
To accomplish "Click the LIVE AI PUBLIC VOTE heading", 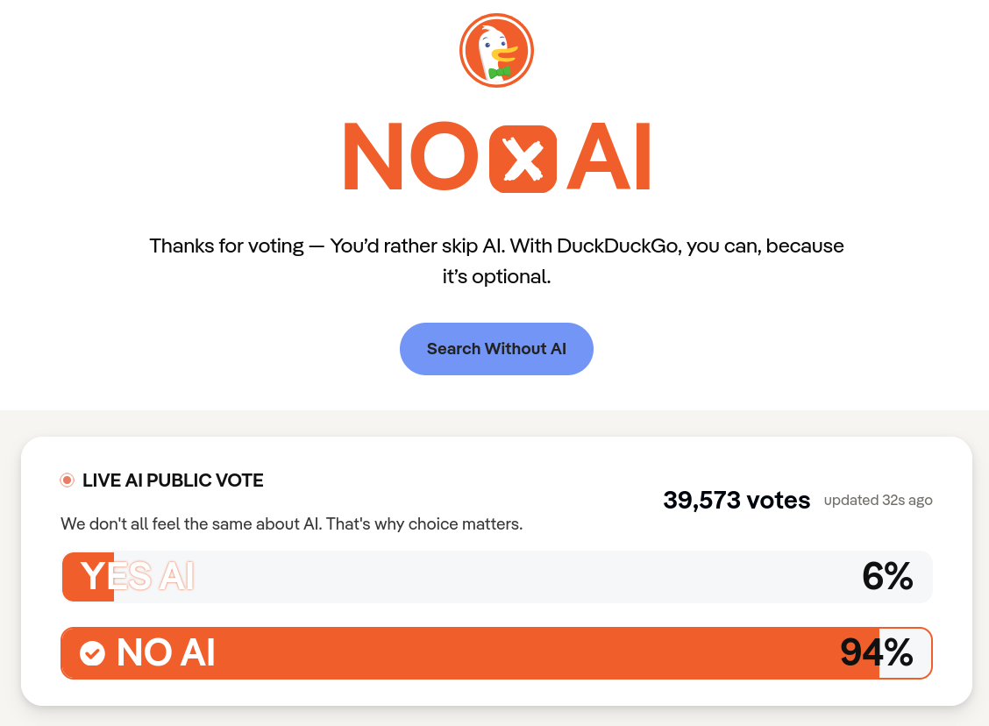I will point(173,480).
